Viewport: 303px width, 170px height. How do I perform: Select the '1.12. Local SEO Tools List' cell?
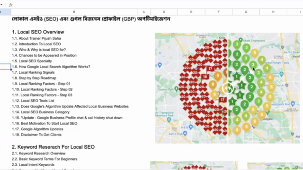pos(33,101)
